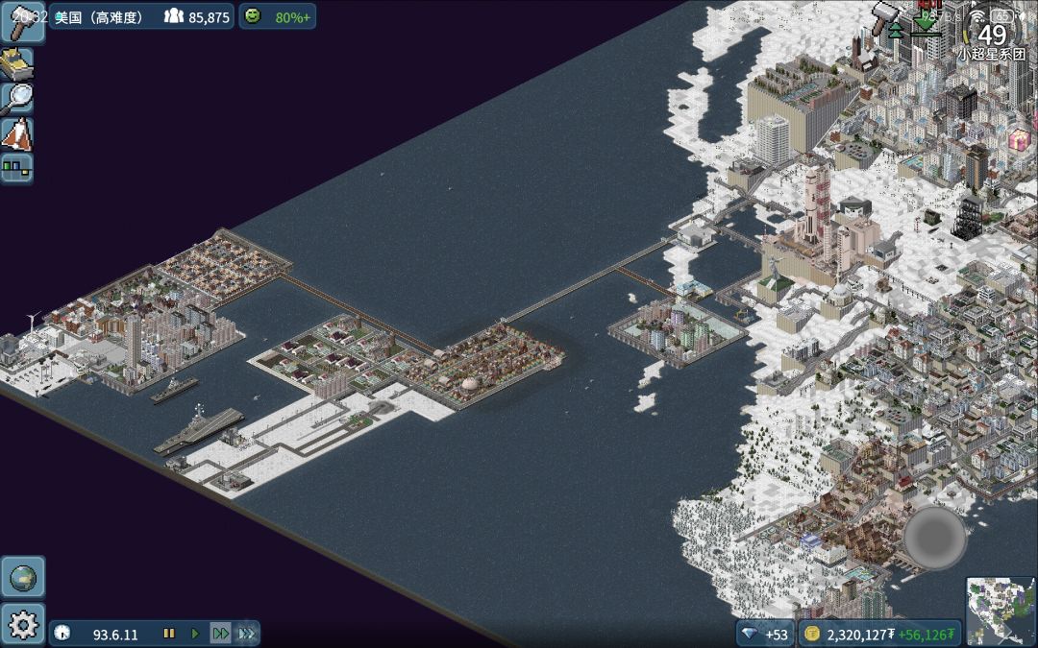
Task: Open the alerts cone icon
Action: click(16, 133)
